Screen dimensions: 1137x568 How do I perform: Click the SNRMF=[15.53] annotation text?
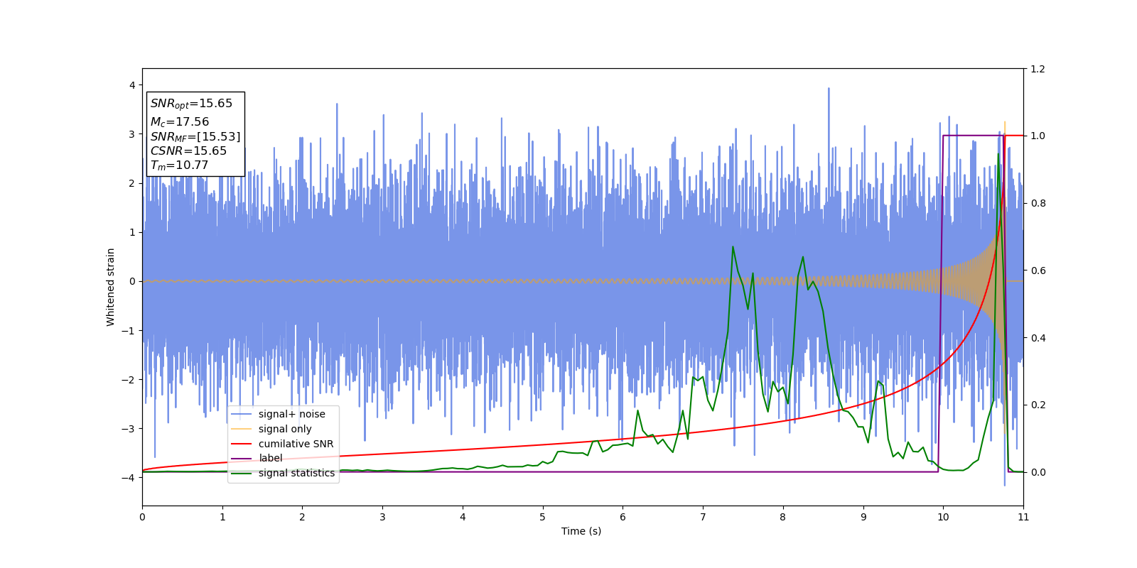195,136
